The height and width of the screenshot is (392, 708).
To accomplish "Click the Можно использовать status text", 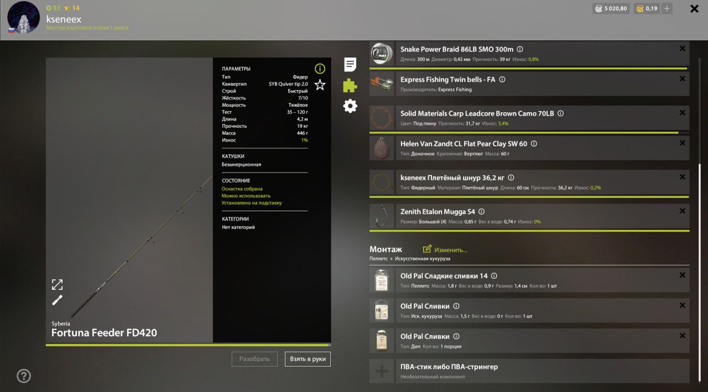I will [x=246, y=196].
